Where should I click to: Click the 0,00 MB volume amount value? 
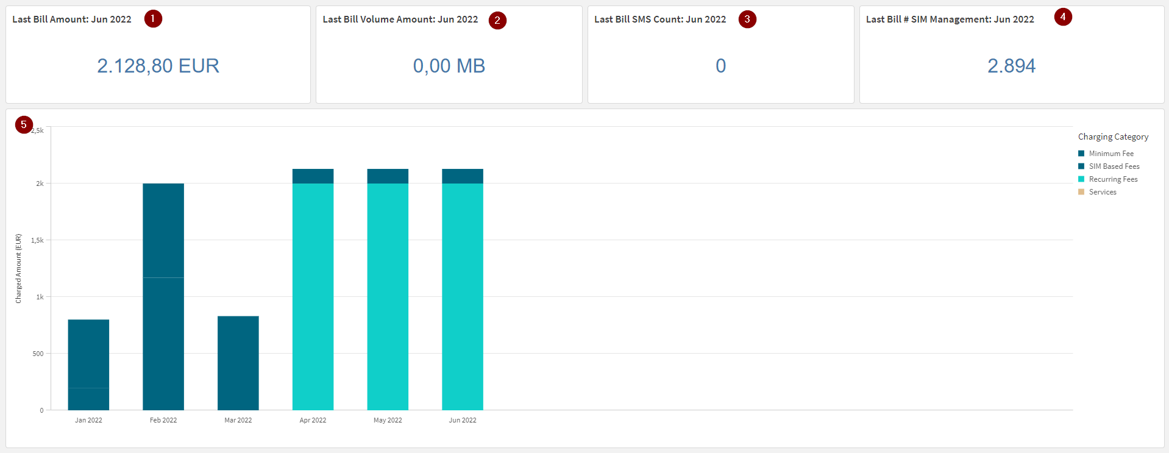coord(449,66)
